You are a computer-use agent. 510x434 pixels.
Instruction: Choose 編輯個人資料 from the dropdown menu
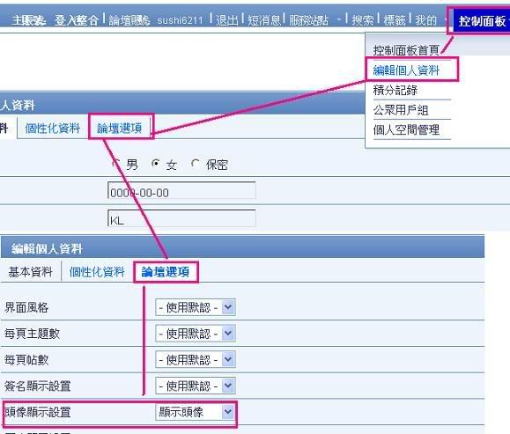click(x=406, y=70)
